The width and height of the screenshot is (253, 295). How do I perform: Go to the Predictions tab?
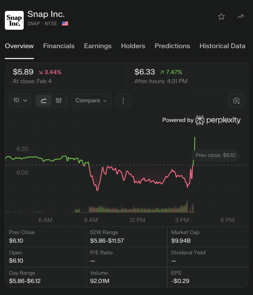click(172, 46)
